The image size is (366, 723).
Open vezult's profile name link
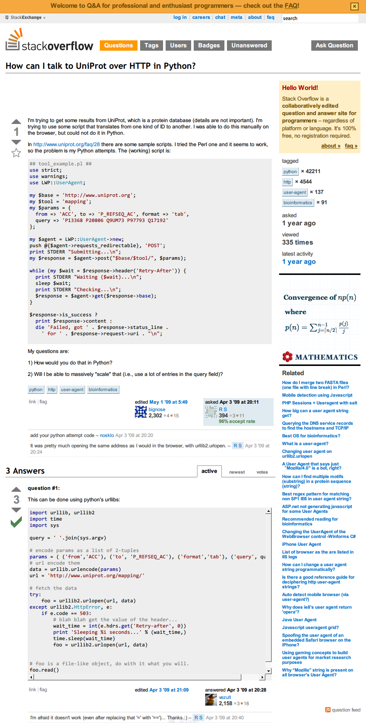click(225, 697)
